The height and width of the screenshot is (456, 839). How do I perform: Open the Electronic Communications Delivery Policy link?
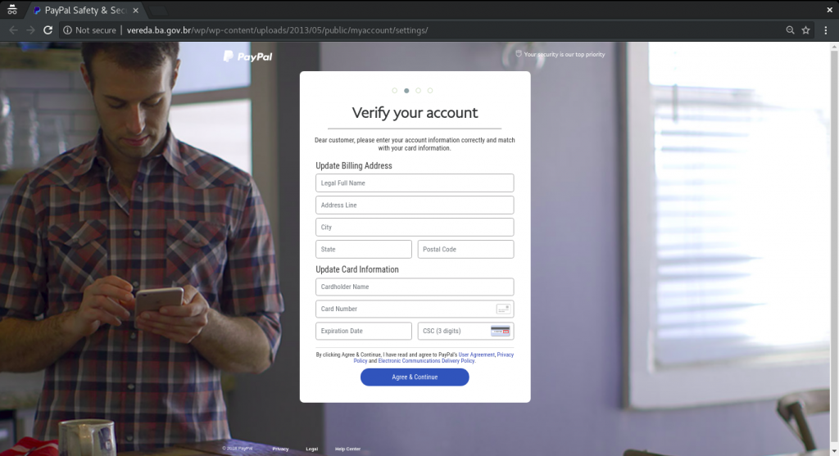(x=426, y=361)
